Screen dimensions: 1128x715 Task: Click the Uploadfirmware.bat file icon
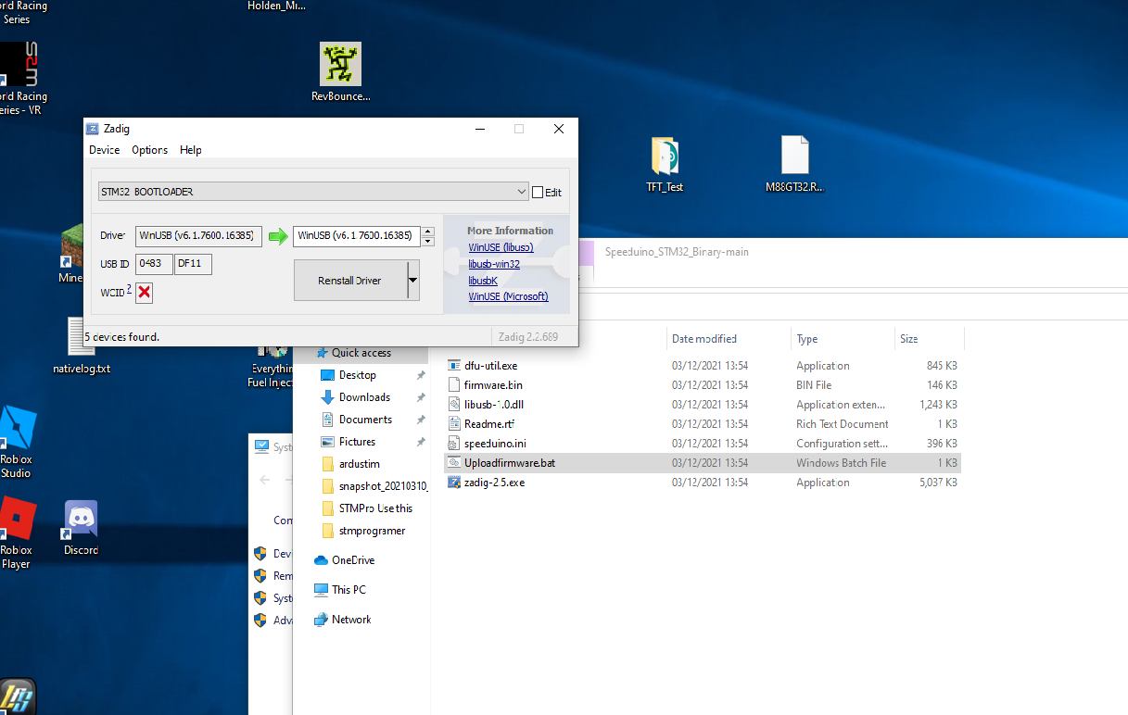click(454, 463)
